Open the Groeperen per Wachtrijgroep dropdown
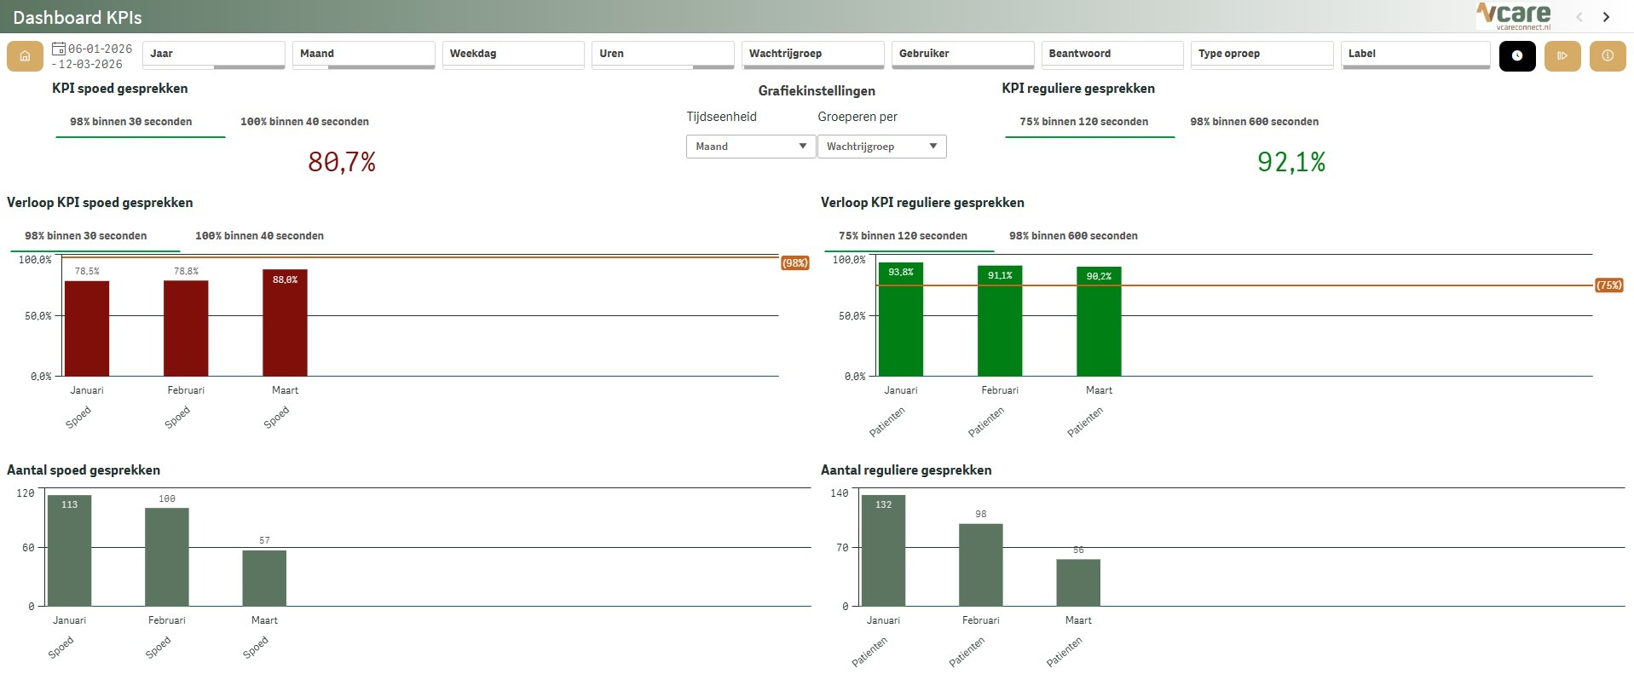1634x697 pixels. point(881,147)
